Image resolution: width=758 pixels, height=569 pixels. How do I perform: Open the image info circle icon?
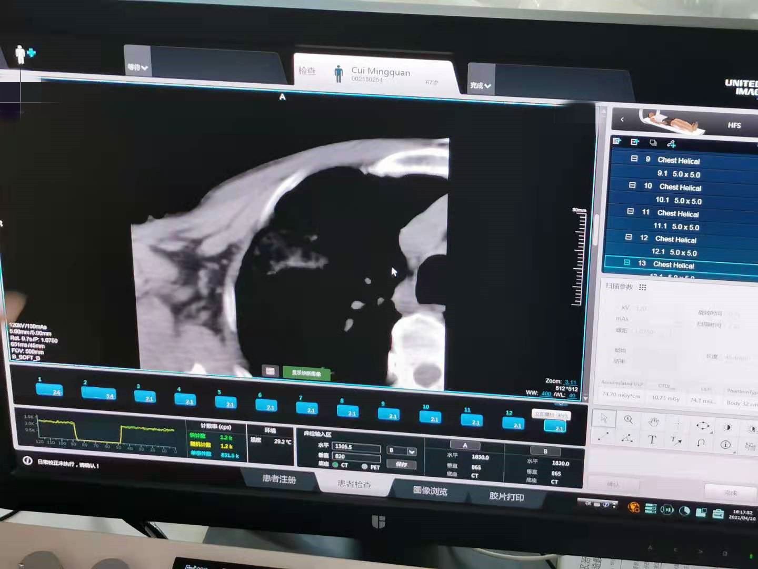(725, 445)
